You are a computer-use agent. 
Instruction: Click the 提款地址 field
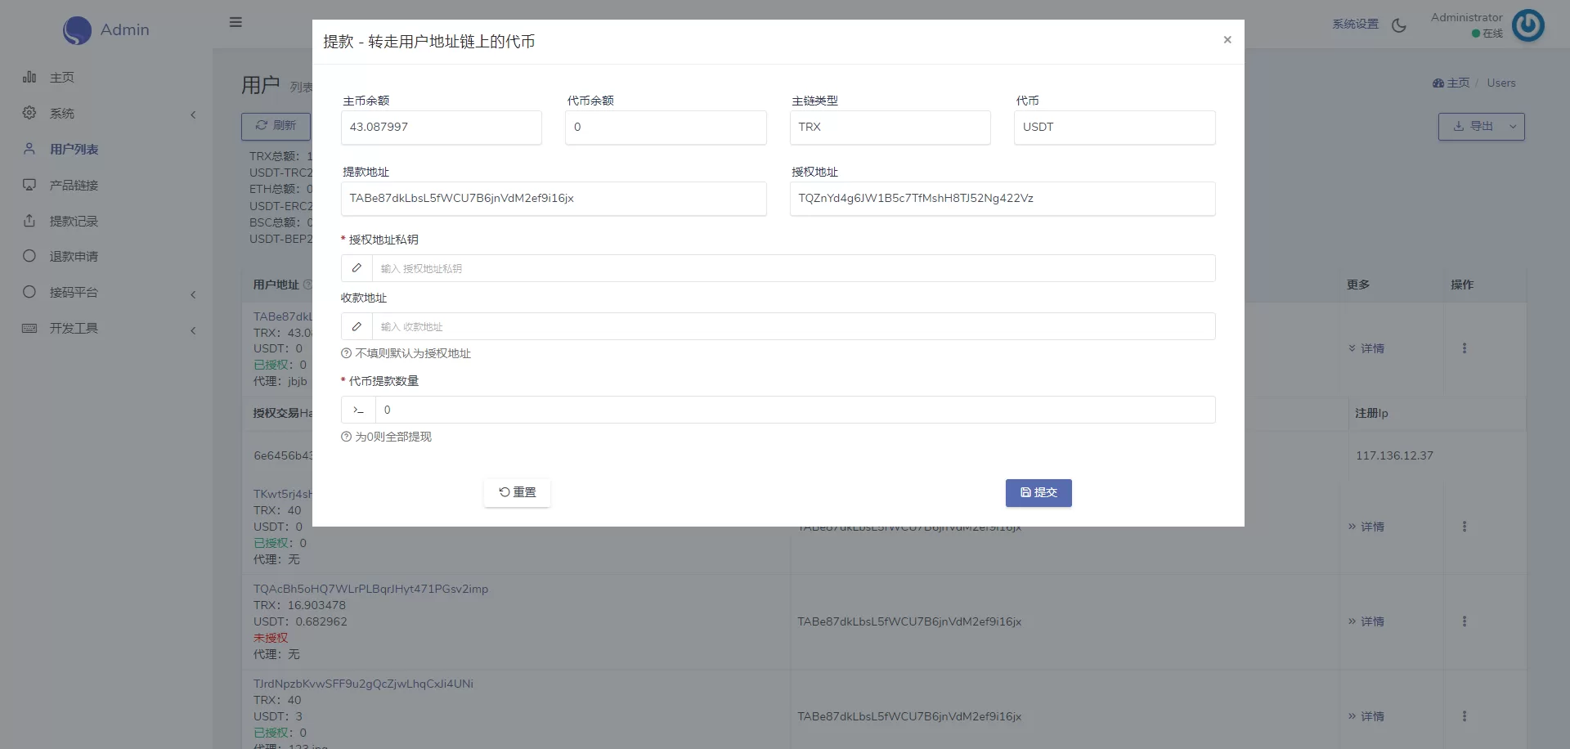pyautogui.click(x=554, y=199)
